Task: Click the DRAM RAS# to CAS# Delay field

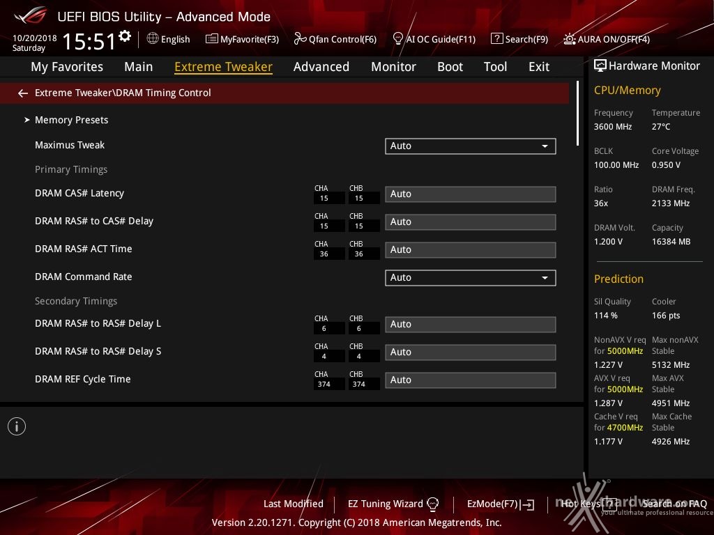Action: pyautogui.click(x=471, y=222)
